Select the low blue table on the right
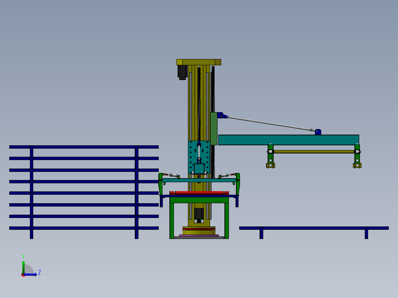The height and width of the screenshot is (298, 398). click(x=314, y=228)
